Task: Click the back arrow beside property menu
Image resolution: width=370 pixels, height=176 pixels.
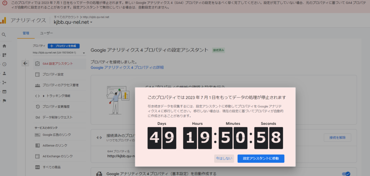Action: point(25,63)
